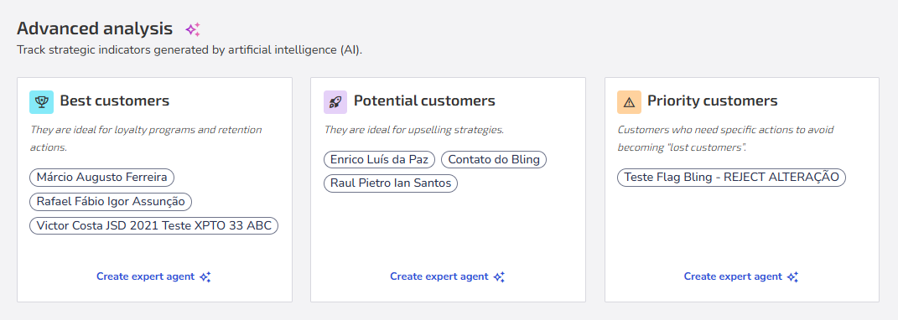Select the Márcio Augusto Ferreira customer chip
Screen dimensions: 898x320
[102, 178]
